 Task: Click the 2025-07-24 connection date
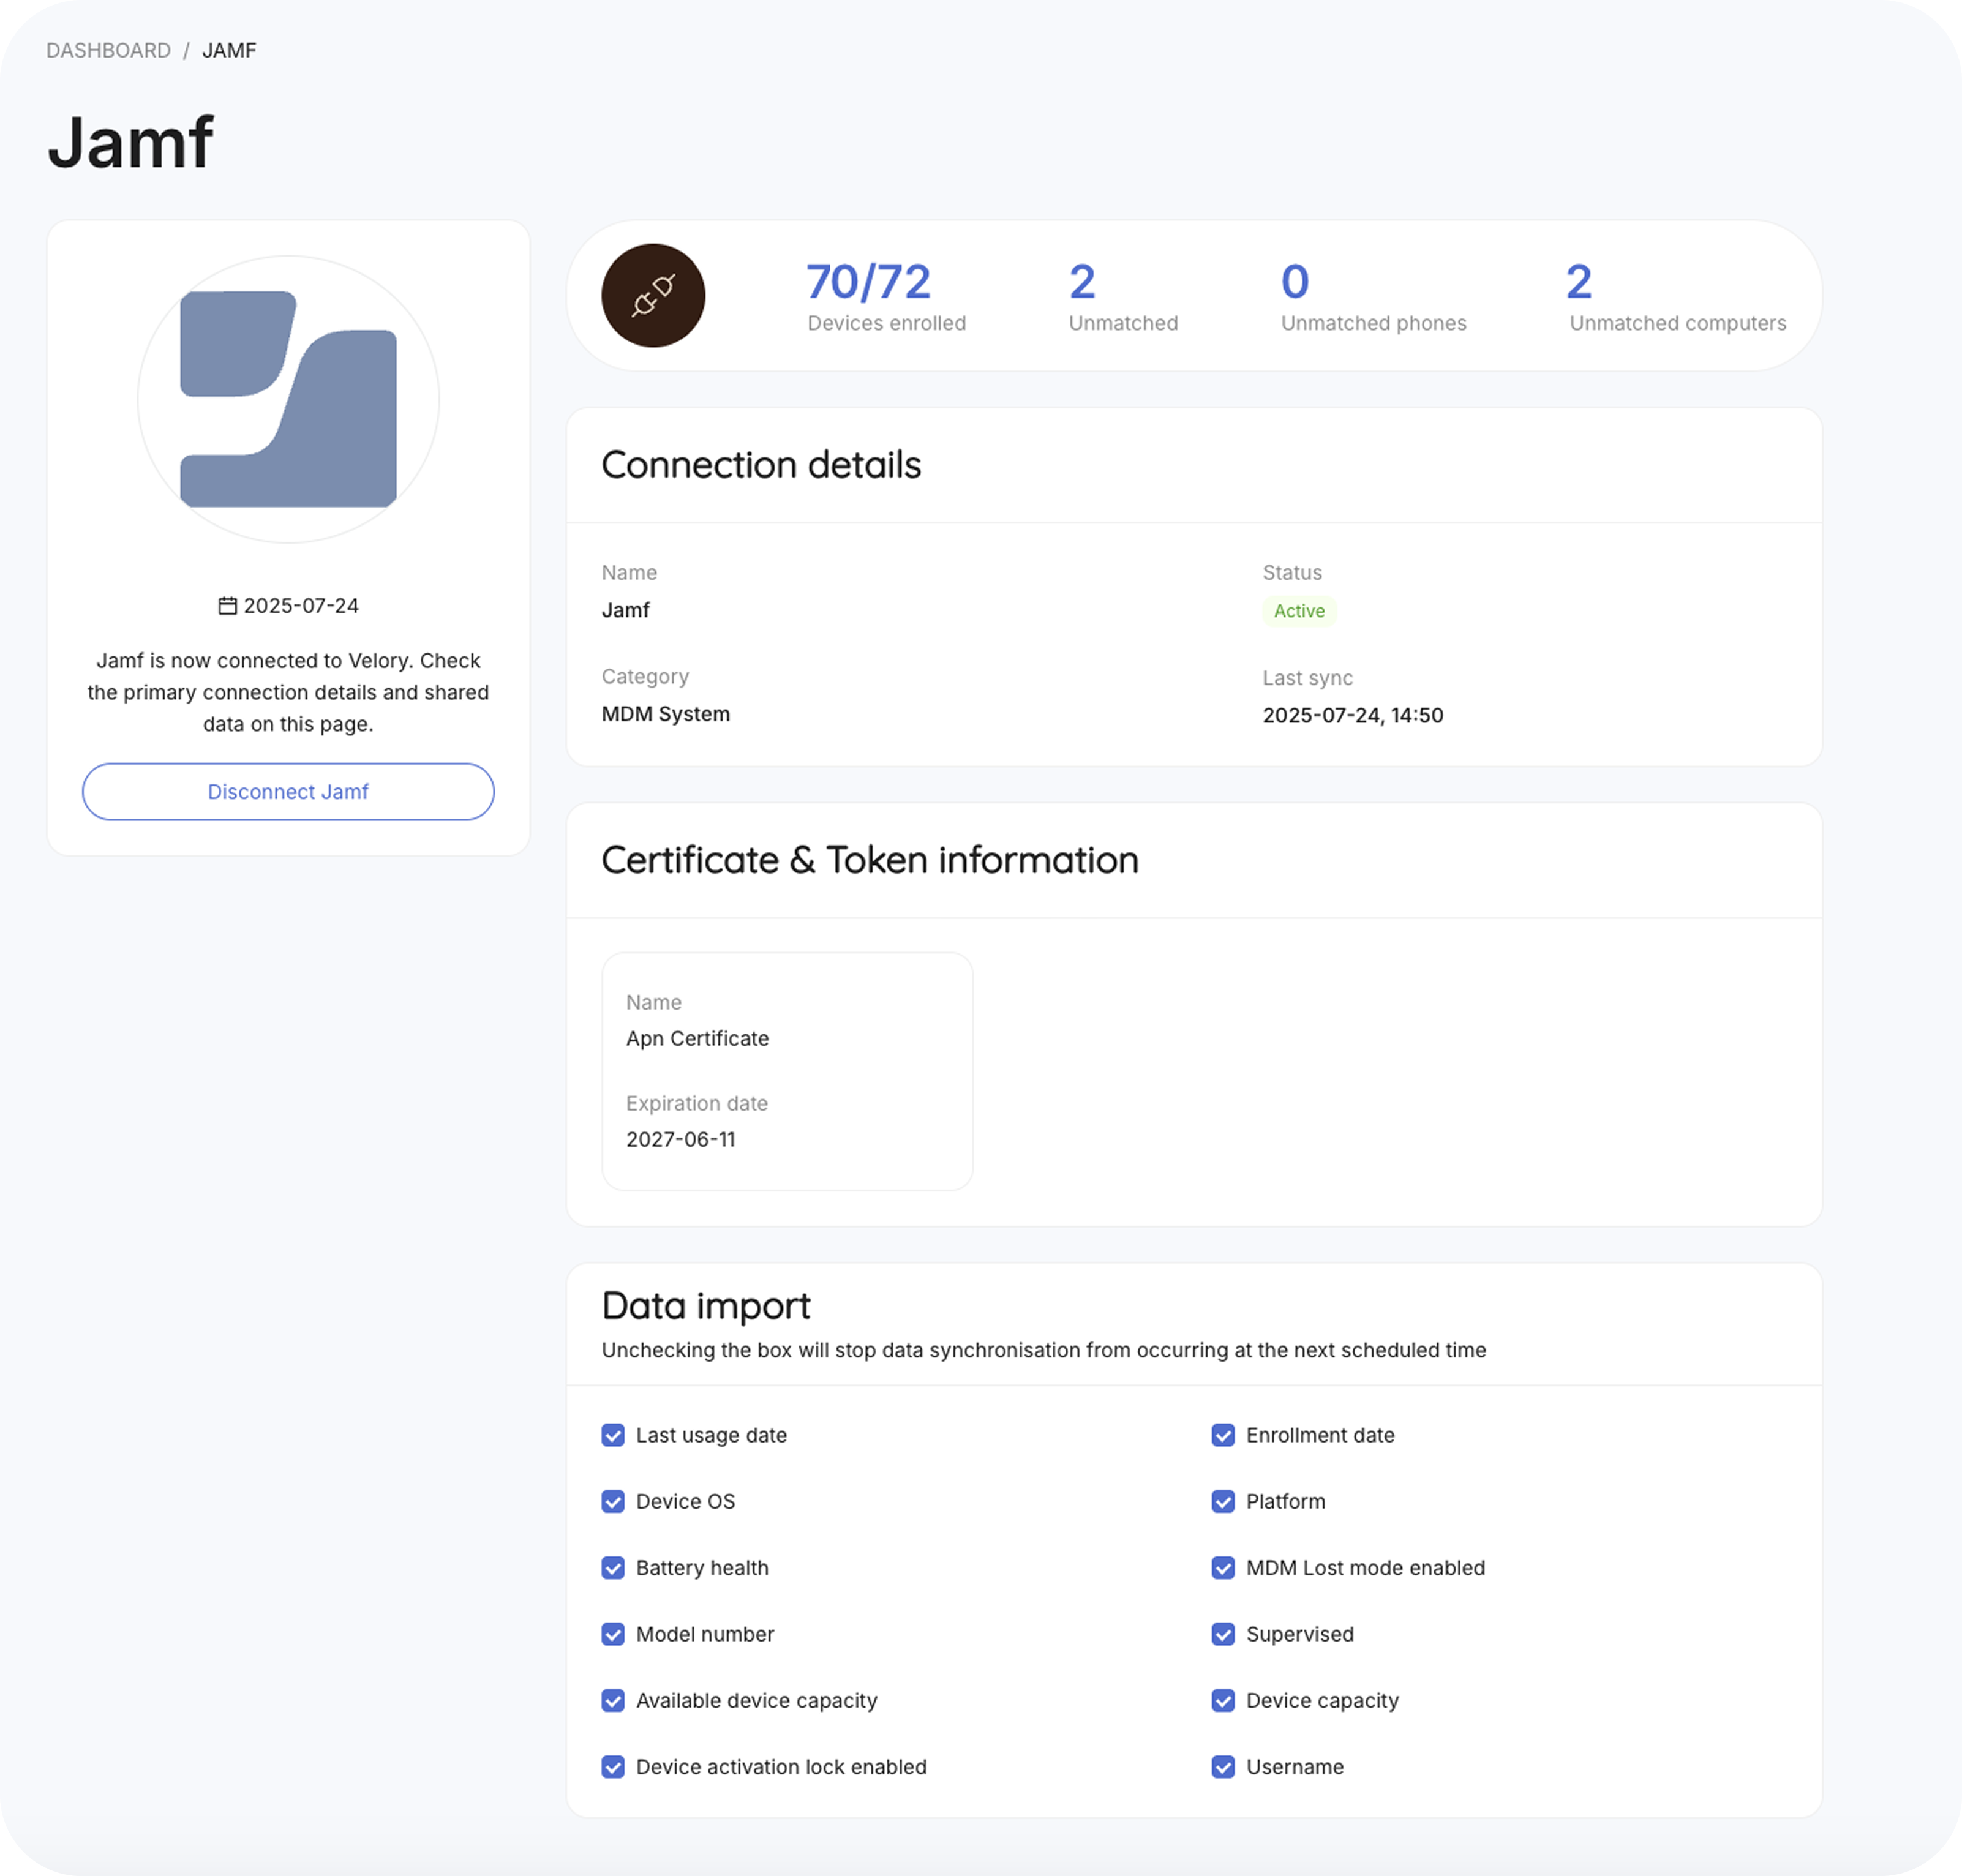point(301,606)
